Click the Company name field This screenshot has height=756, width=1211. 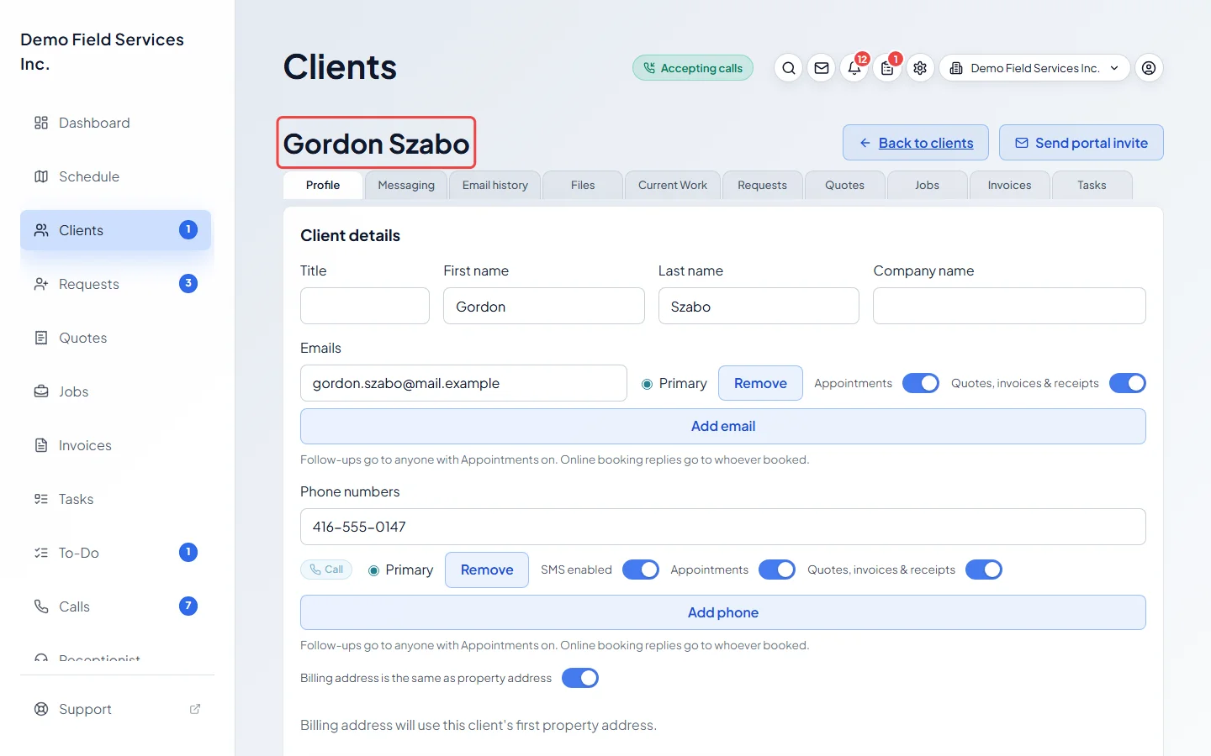pos(1009,306)
